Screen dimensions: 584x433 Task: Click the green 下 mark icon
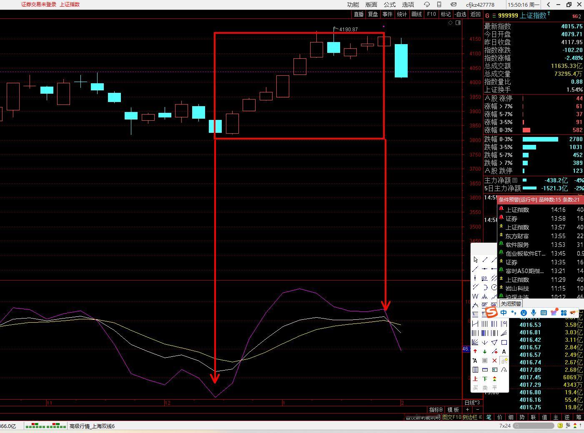click(x=485, y=379)
